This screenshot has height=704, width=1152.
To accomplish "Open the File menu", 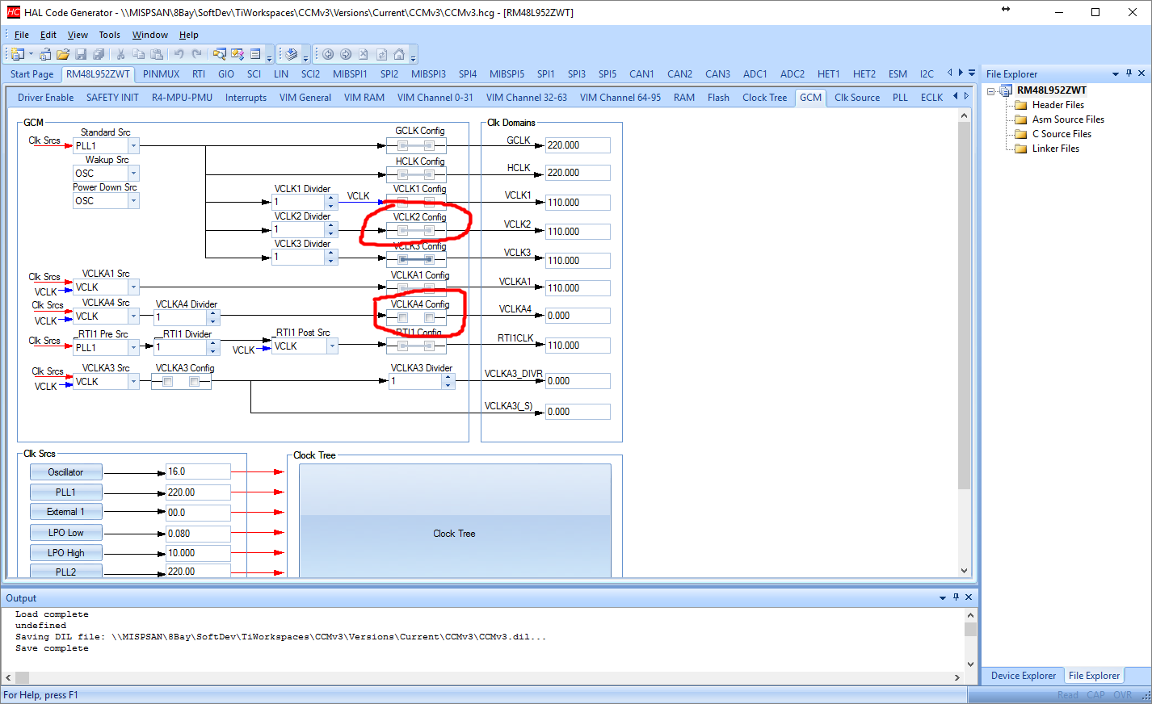I will pos(22,35).
